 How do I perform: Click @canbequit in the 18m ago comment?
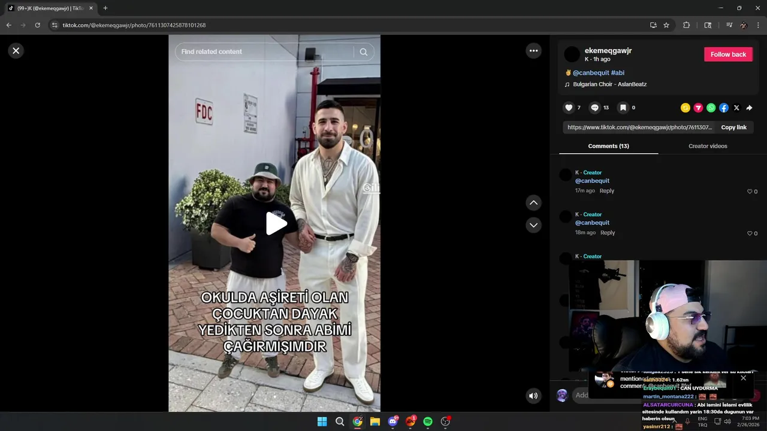click(x=592, y=223)
